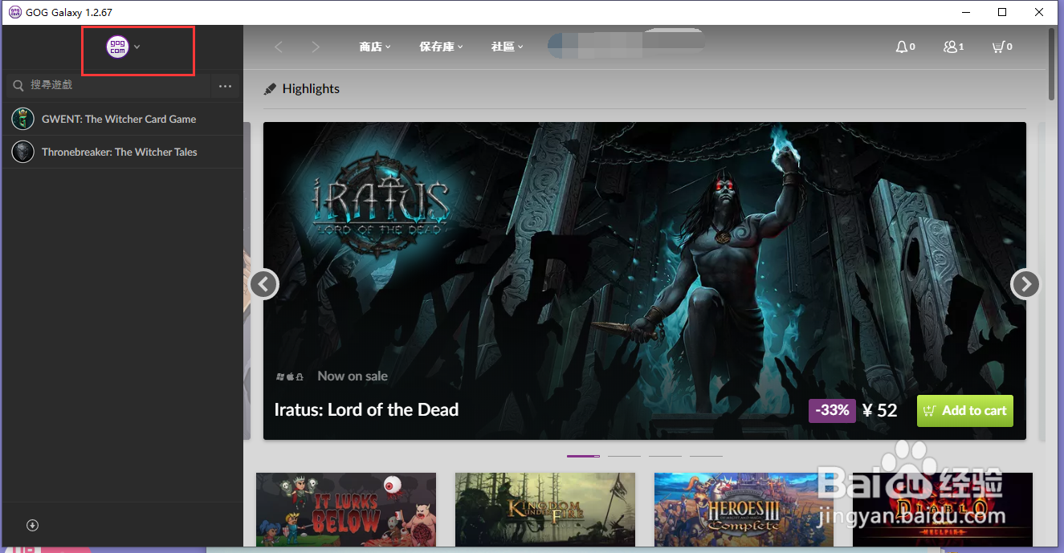
Task: Go back with the left navigation arrow
Action: pos(279,47)
